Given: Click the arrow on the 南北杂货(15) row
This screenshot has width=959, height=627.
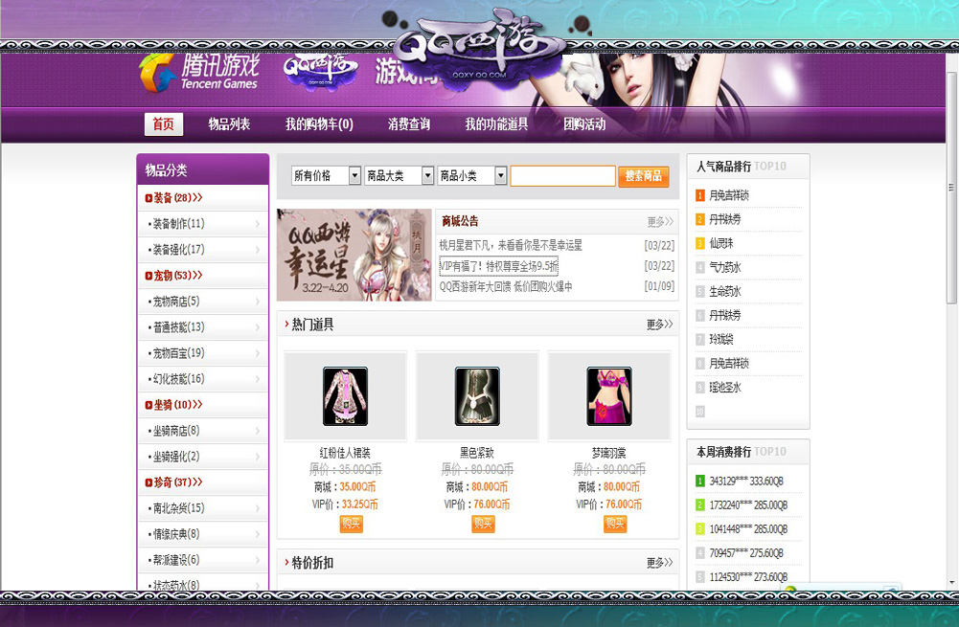Looking at the screenshot, I should tap(258, 508).
